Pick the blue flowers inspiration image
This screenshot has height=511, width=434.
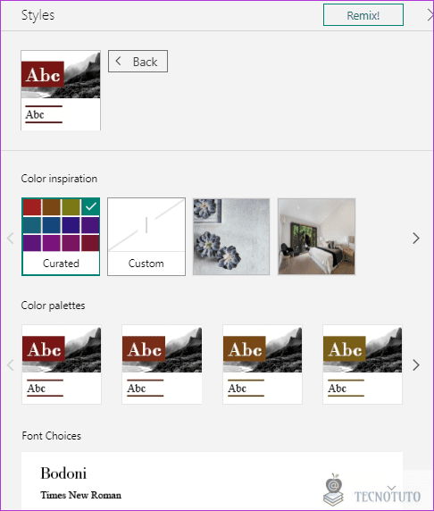coord(231,237)
